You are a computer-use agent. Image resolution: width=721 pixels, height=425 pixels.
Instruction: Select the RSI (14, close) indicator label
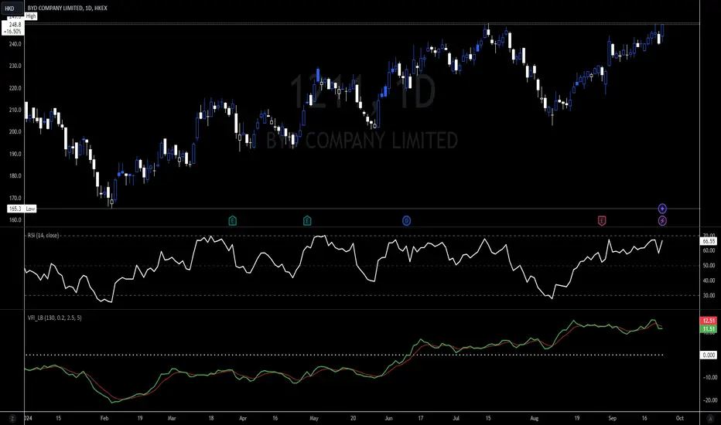pyautogui.click(x=43, y=235)
